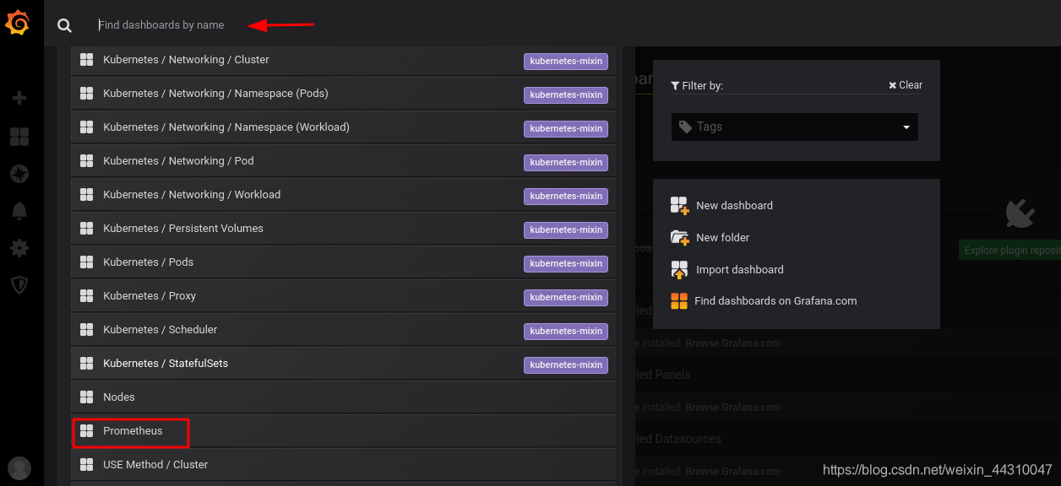The image size is (1061, 486).
Task: Open the Tags filter dropdown
Action: pos(795,127)
